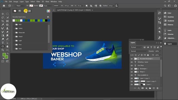The image size is (178, 100).
Task: Hide the Now available to layer
Action: (132, 75)
